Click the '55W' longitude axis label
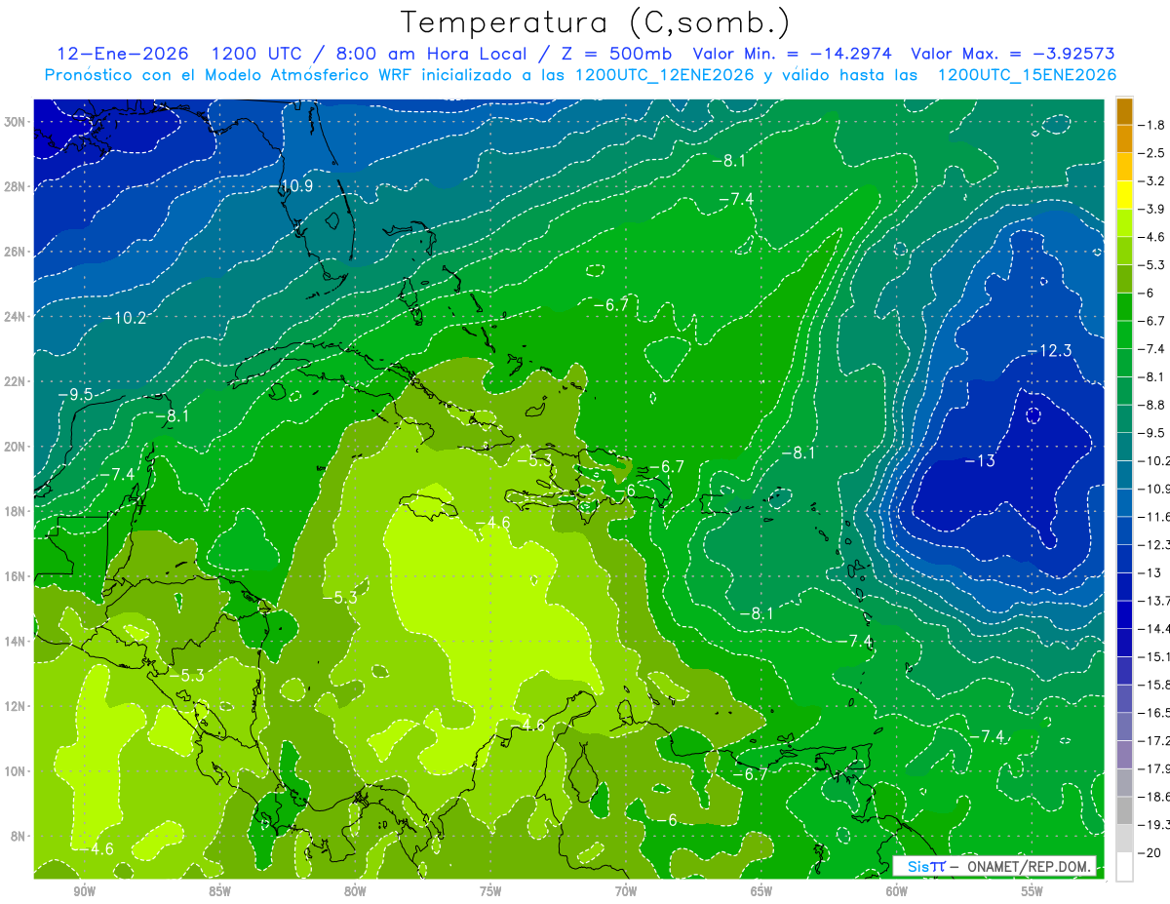1170x904 pixels. coord(1033,891)
